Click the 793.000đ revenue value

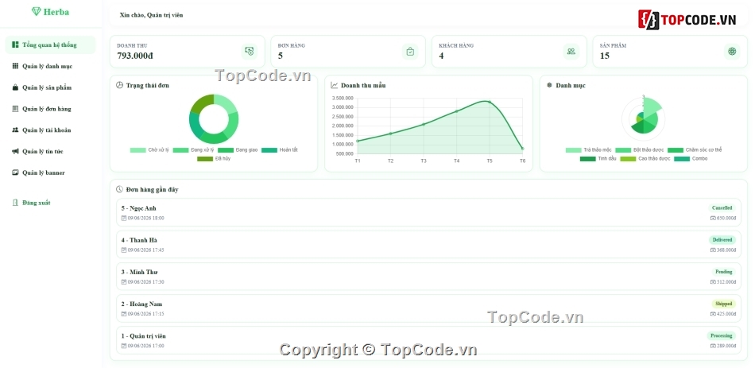(x=135, y=56)
